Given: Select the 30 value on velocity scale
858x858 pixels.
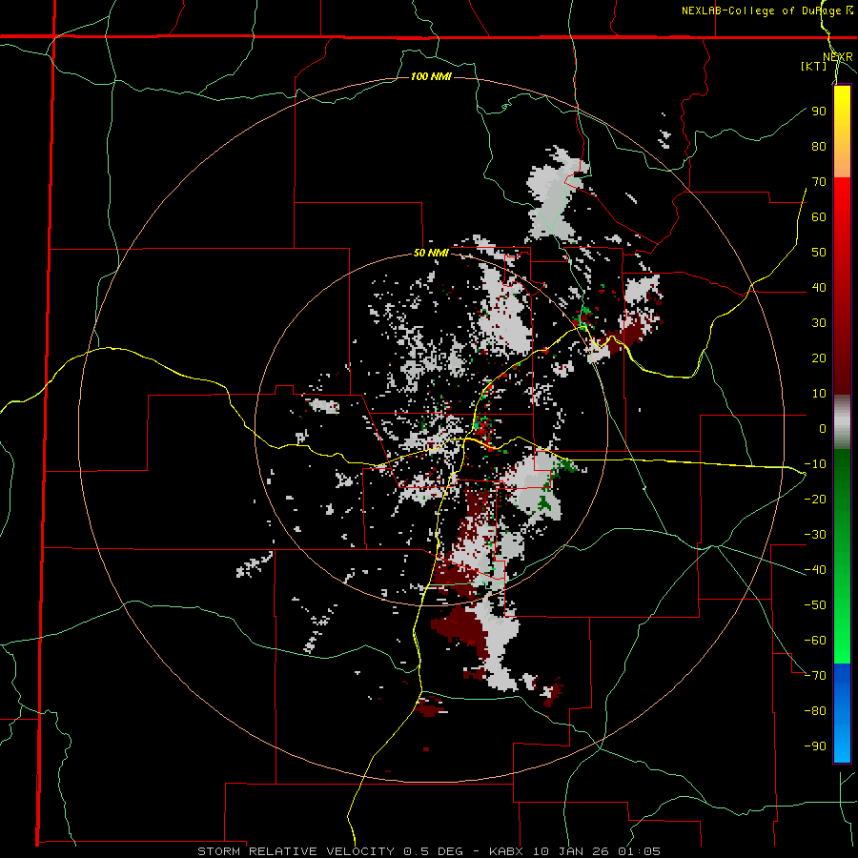Looking at the screenshot, I should 819,323.
